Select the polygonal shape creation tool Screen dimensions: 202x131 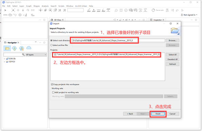point(116,10)
